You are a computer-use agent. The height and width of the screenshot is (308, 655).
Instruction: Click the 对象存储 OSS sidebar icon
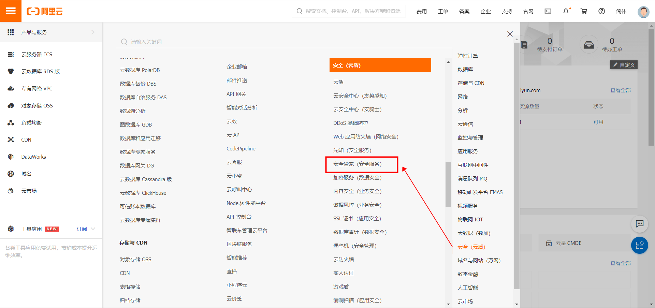11,105
